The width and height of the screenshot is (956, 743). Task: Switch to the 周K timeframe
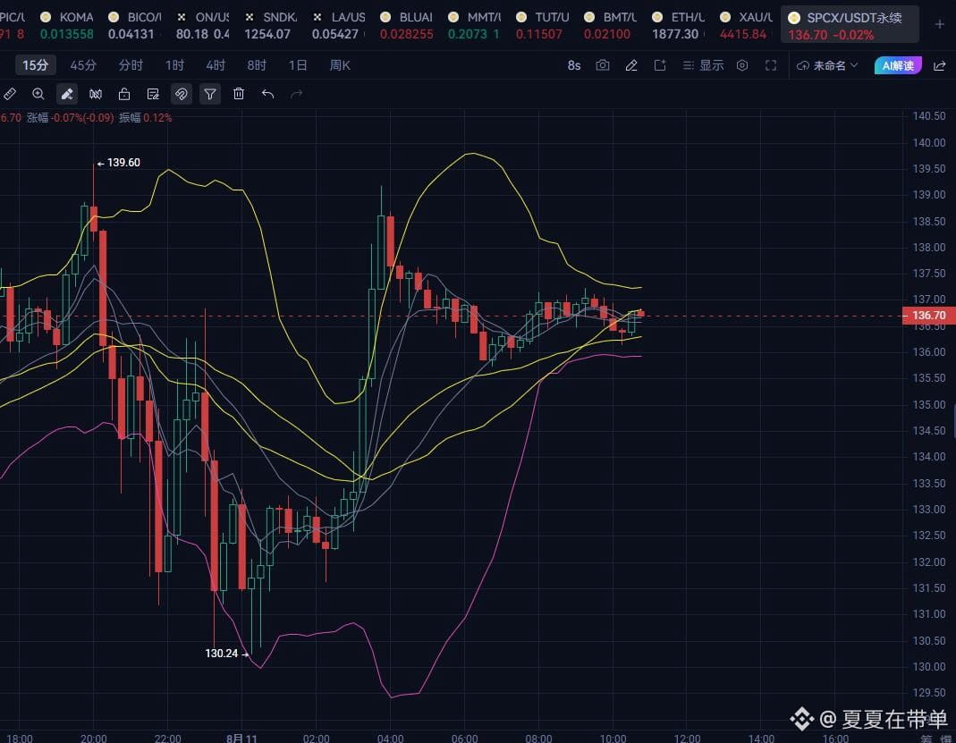coord(340,65)
